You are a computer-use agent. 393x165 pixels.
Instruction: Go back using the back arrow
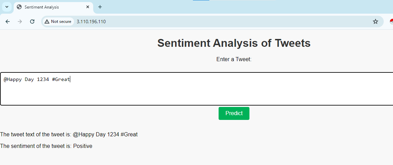pyautogui.click(x=8, y=22)
